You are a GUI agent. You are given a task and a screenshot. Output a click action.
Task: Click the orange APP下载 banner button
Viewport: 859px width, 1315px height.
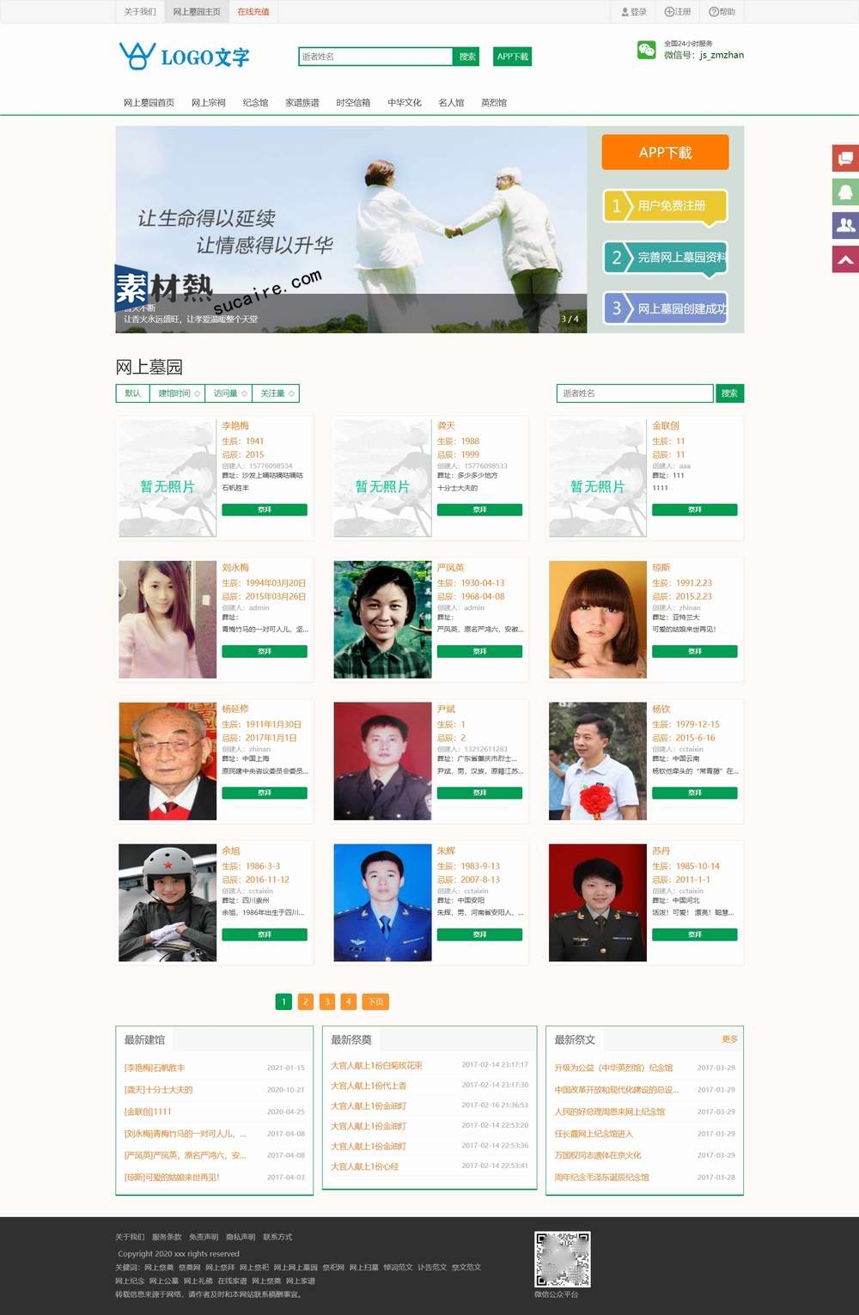[x=665, y=153]
